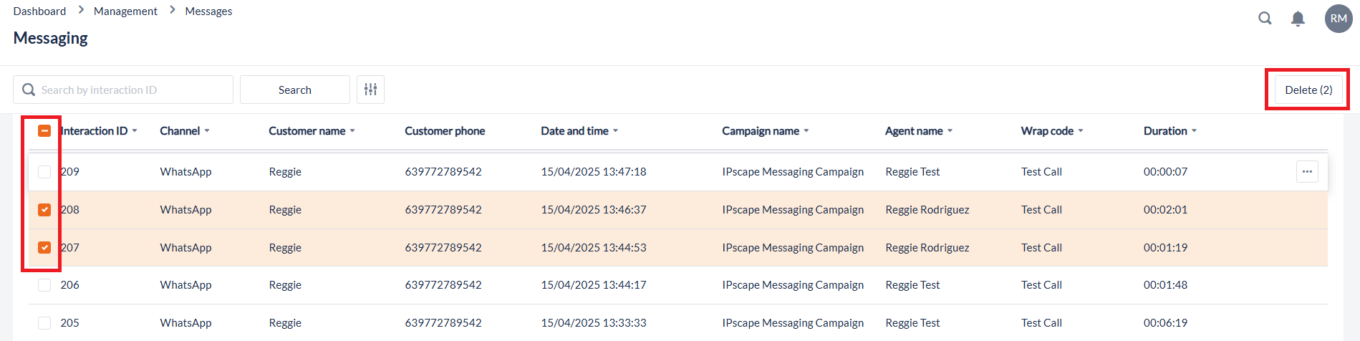Screen dimensions: 1360x341
Task: Select the checkbox for interaction 209
Action: point(44,172)
